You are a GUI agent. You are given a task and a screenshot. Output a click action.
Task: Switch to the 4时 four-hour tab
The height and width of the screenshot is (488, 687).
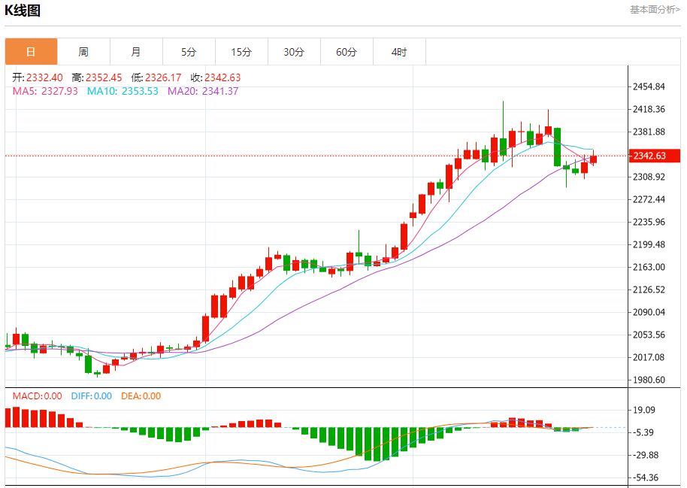coord(399,52)
